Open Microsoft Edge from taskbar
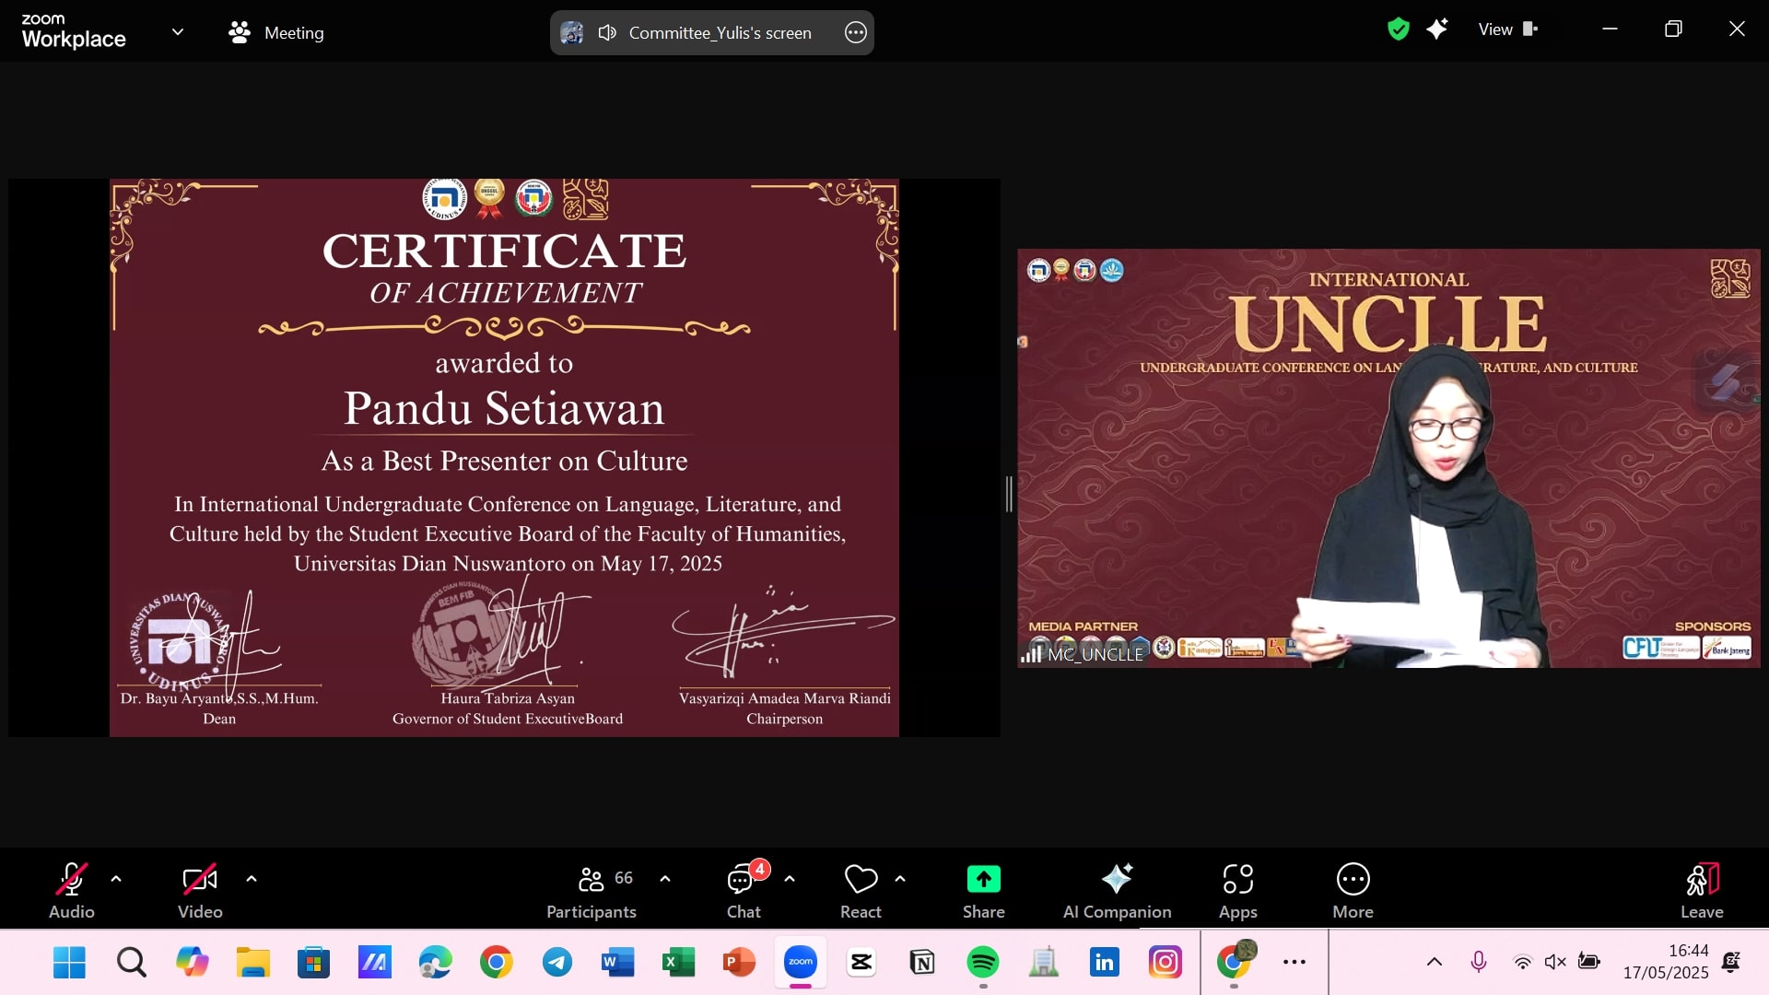The image size is (1769, 995). (435, 963)
